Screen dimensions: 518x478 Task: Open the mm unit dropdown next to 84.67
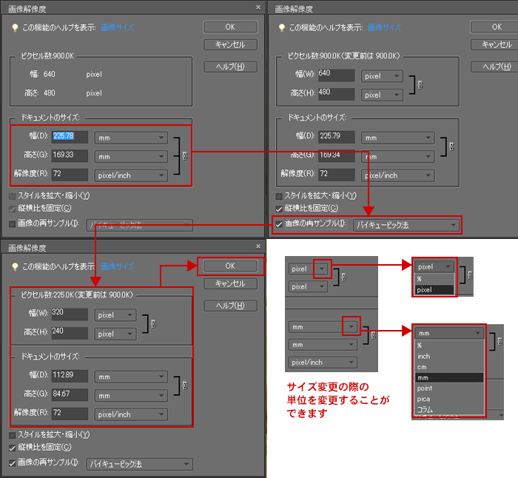click(x=131, y=395)
